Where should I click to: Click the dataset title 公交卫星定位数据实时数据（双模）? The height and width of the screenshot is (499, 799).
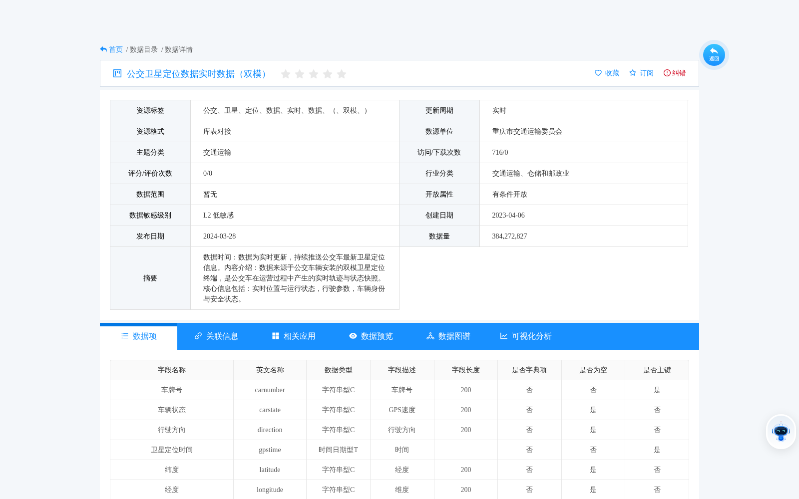198,73
